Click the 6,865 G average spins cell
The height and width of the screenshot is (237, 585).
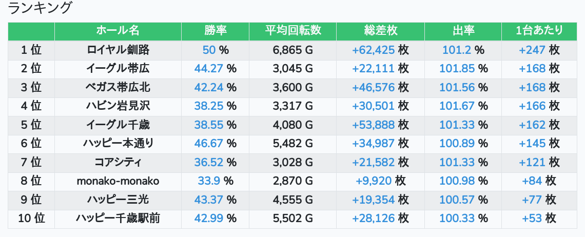292,50
